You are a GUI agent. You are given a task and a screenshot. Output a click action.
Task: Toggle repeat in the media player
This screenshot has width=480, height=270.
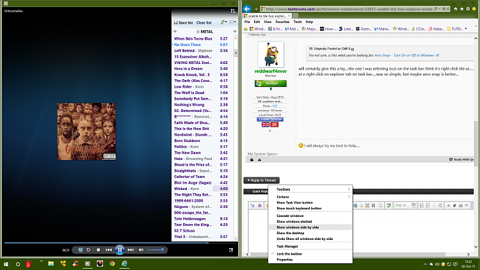click(x=88, y=250)
